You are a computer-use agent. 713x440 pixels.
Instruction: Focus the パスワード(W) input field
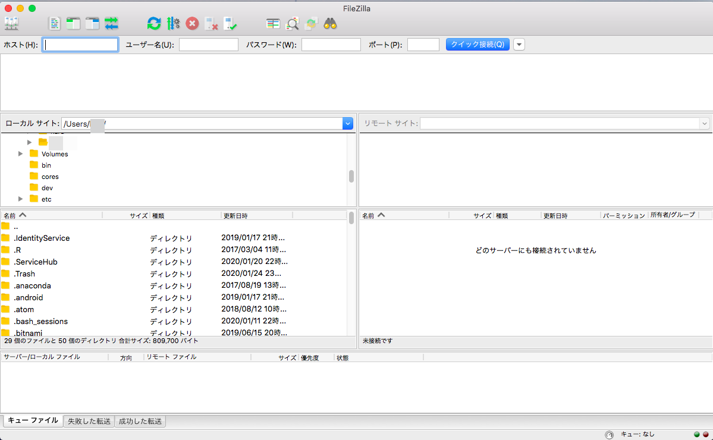pyautogui.click(x=331, y=45)
